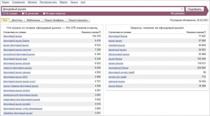This screenshot has height=116, width=210.
Task: Open help icon next to right Показов в месяц
Action: point(205,32)
